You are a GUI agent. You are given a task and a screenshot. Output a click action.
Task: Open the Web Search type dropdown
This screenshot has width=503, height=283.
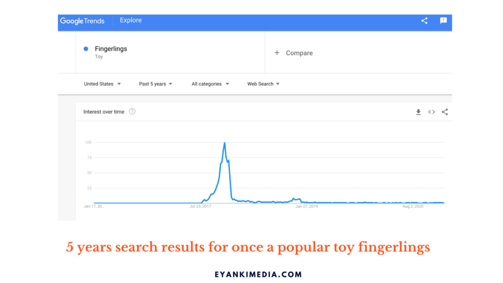263,84
